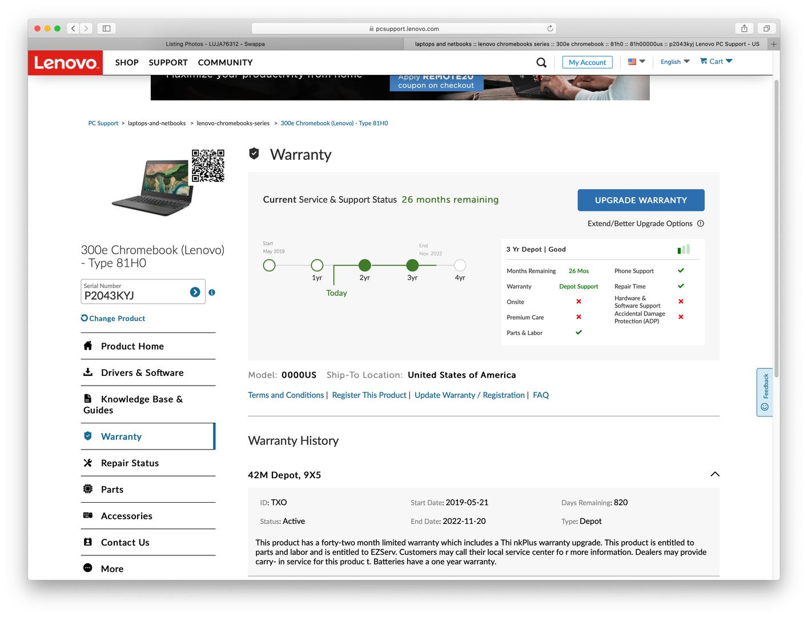This screenshot has height=617, width=808.
Task: Click the Change Product link
Action: coord(113,318)
